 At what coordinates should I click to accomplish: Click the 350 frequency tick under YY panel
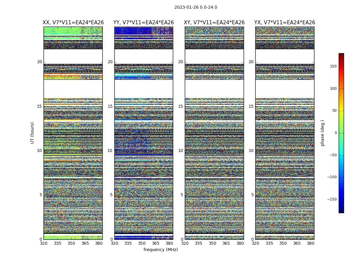[x=142, y=243]
